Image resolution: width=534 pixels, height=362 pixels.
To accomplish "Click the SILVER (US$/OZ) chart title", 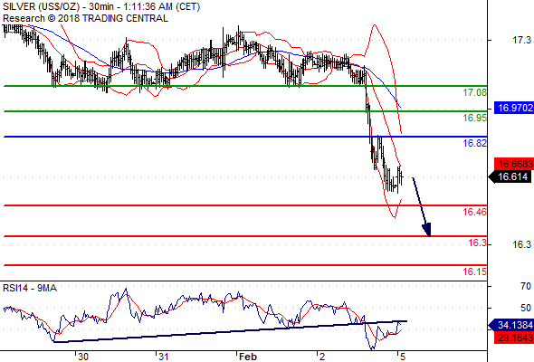I will pos(42,7).
